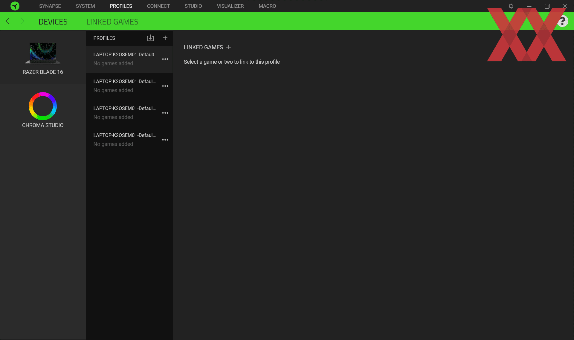
Task: Click the back navigation arrow
Action: (x=8, y=21)
